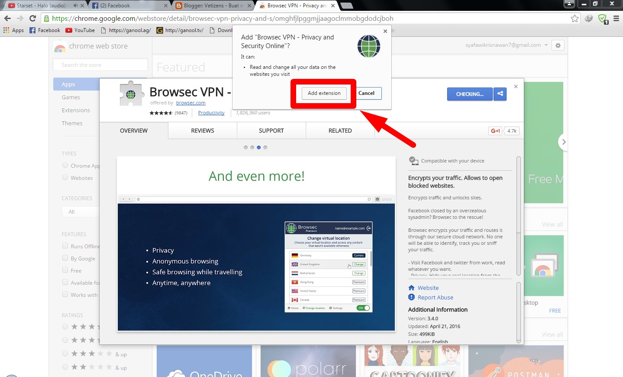The image size is (623, 377).
Task: Select Games in the store sidebar
Action: (71, 97)
